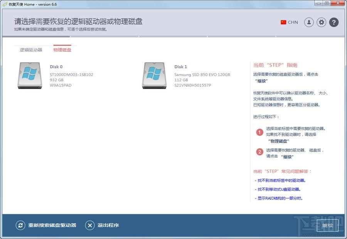Viewport: 347px width, 239px height.
Task: Select the Samsung SSD 850 EVO 120GB entry
Action: pos(202,74)
